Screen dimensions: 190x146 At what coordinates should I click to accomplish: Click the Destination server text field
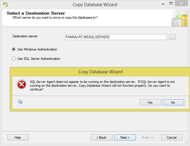pos(116,37)
